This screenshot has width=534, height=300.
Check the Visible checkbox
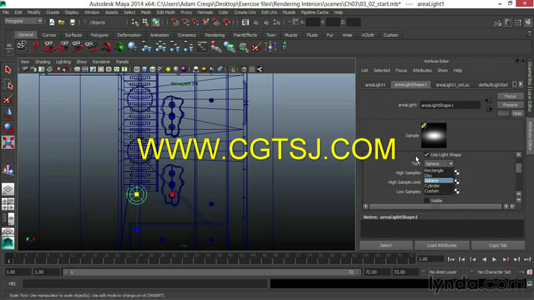[x=427, y=201]
